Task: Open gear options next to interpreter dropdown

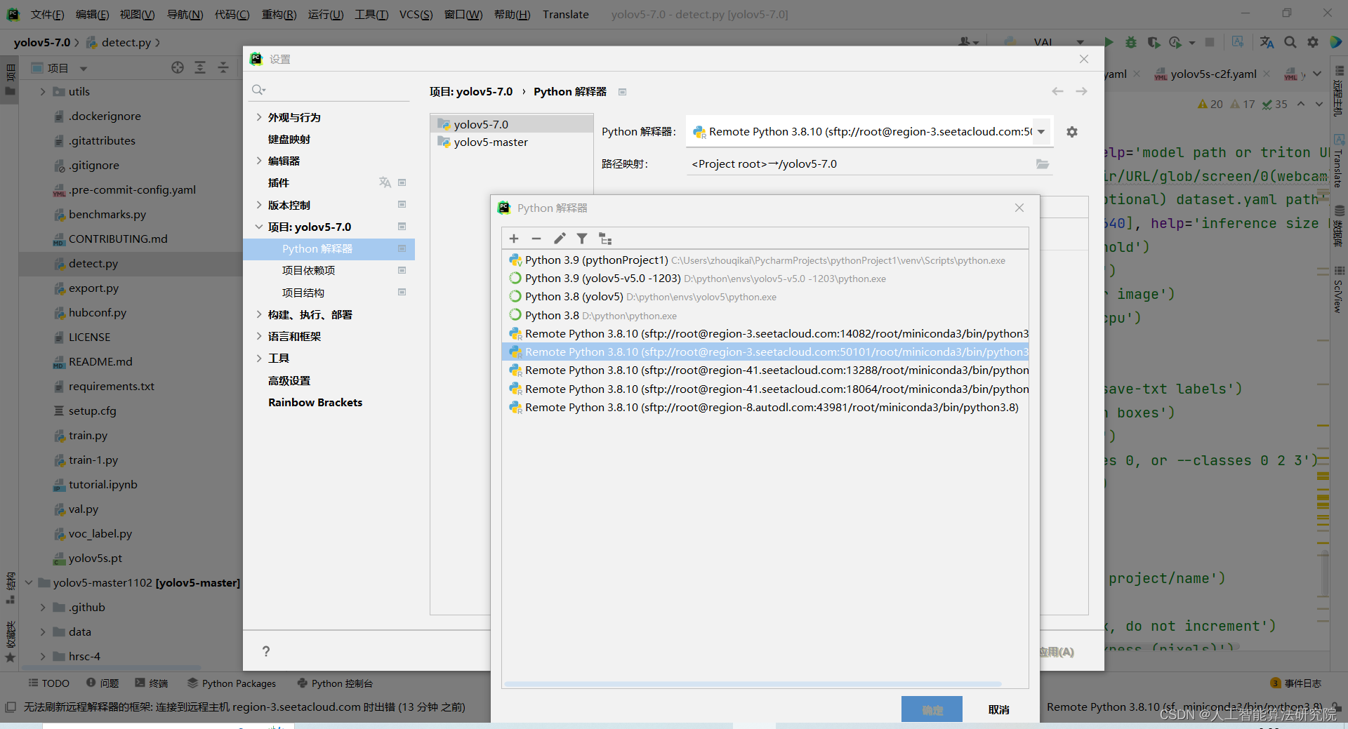Action: click(x=1072, y=132)
